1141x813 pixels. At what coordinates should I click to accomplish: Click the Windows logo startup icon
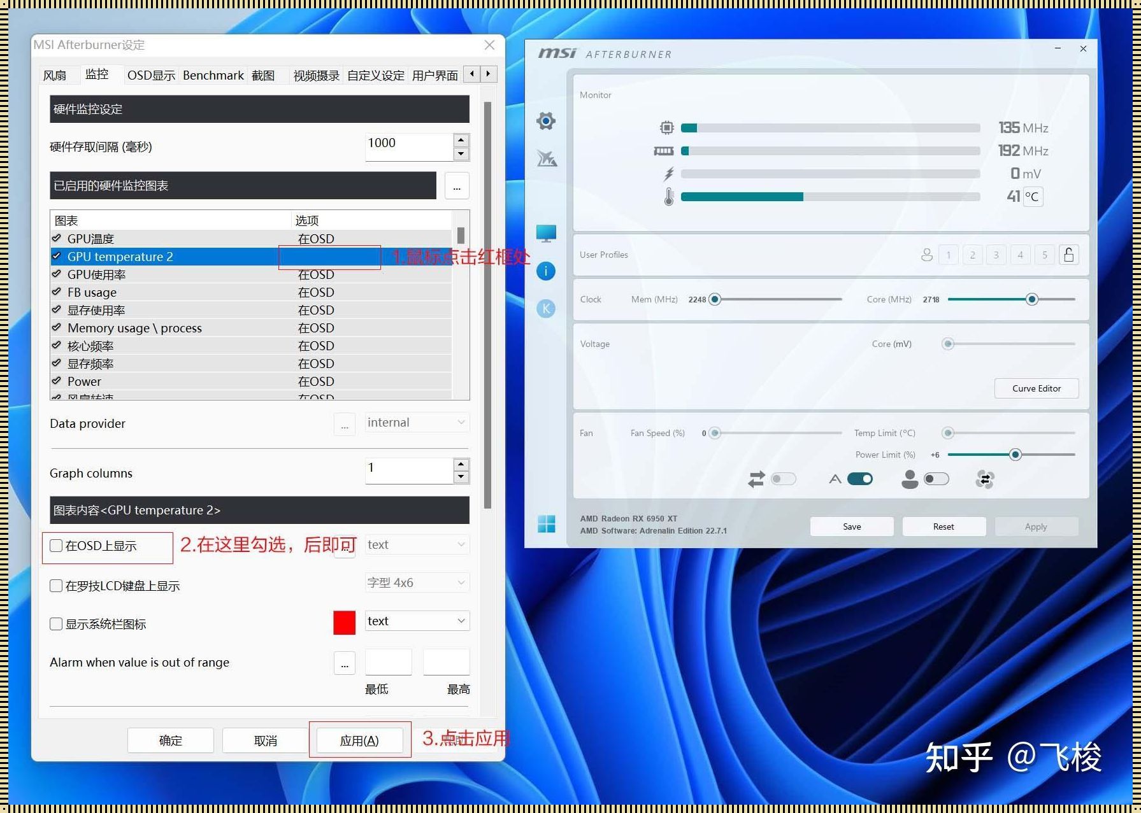(x=547, y=523)
